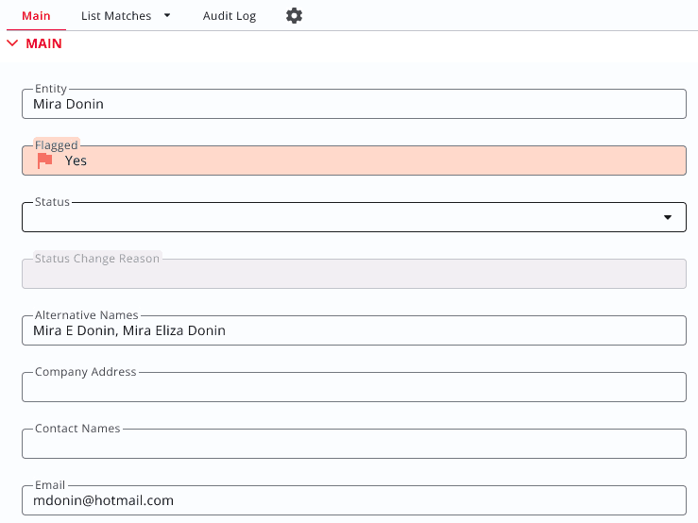Switch to the List Matches tab
Image resolution: width=698 pixels, height=523 pixels.
click(x=116, y=16)
